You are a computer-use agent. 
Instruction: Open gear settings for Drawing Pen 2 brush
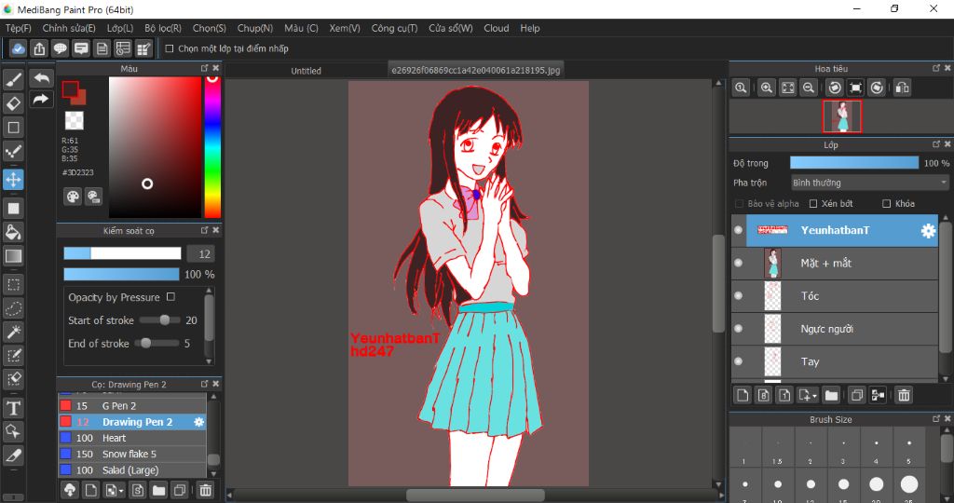pos(199,422)
